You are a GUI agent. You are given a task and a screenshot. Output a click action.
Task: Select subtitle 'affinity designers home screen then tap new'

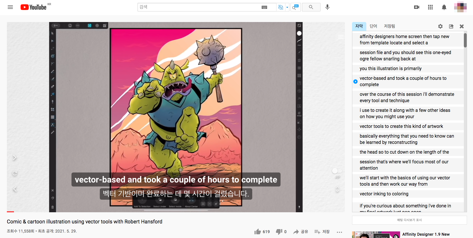click(x=408, y=39)
